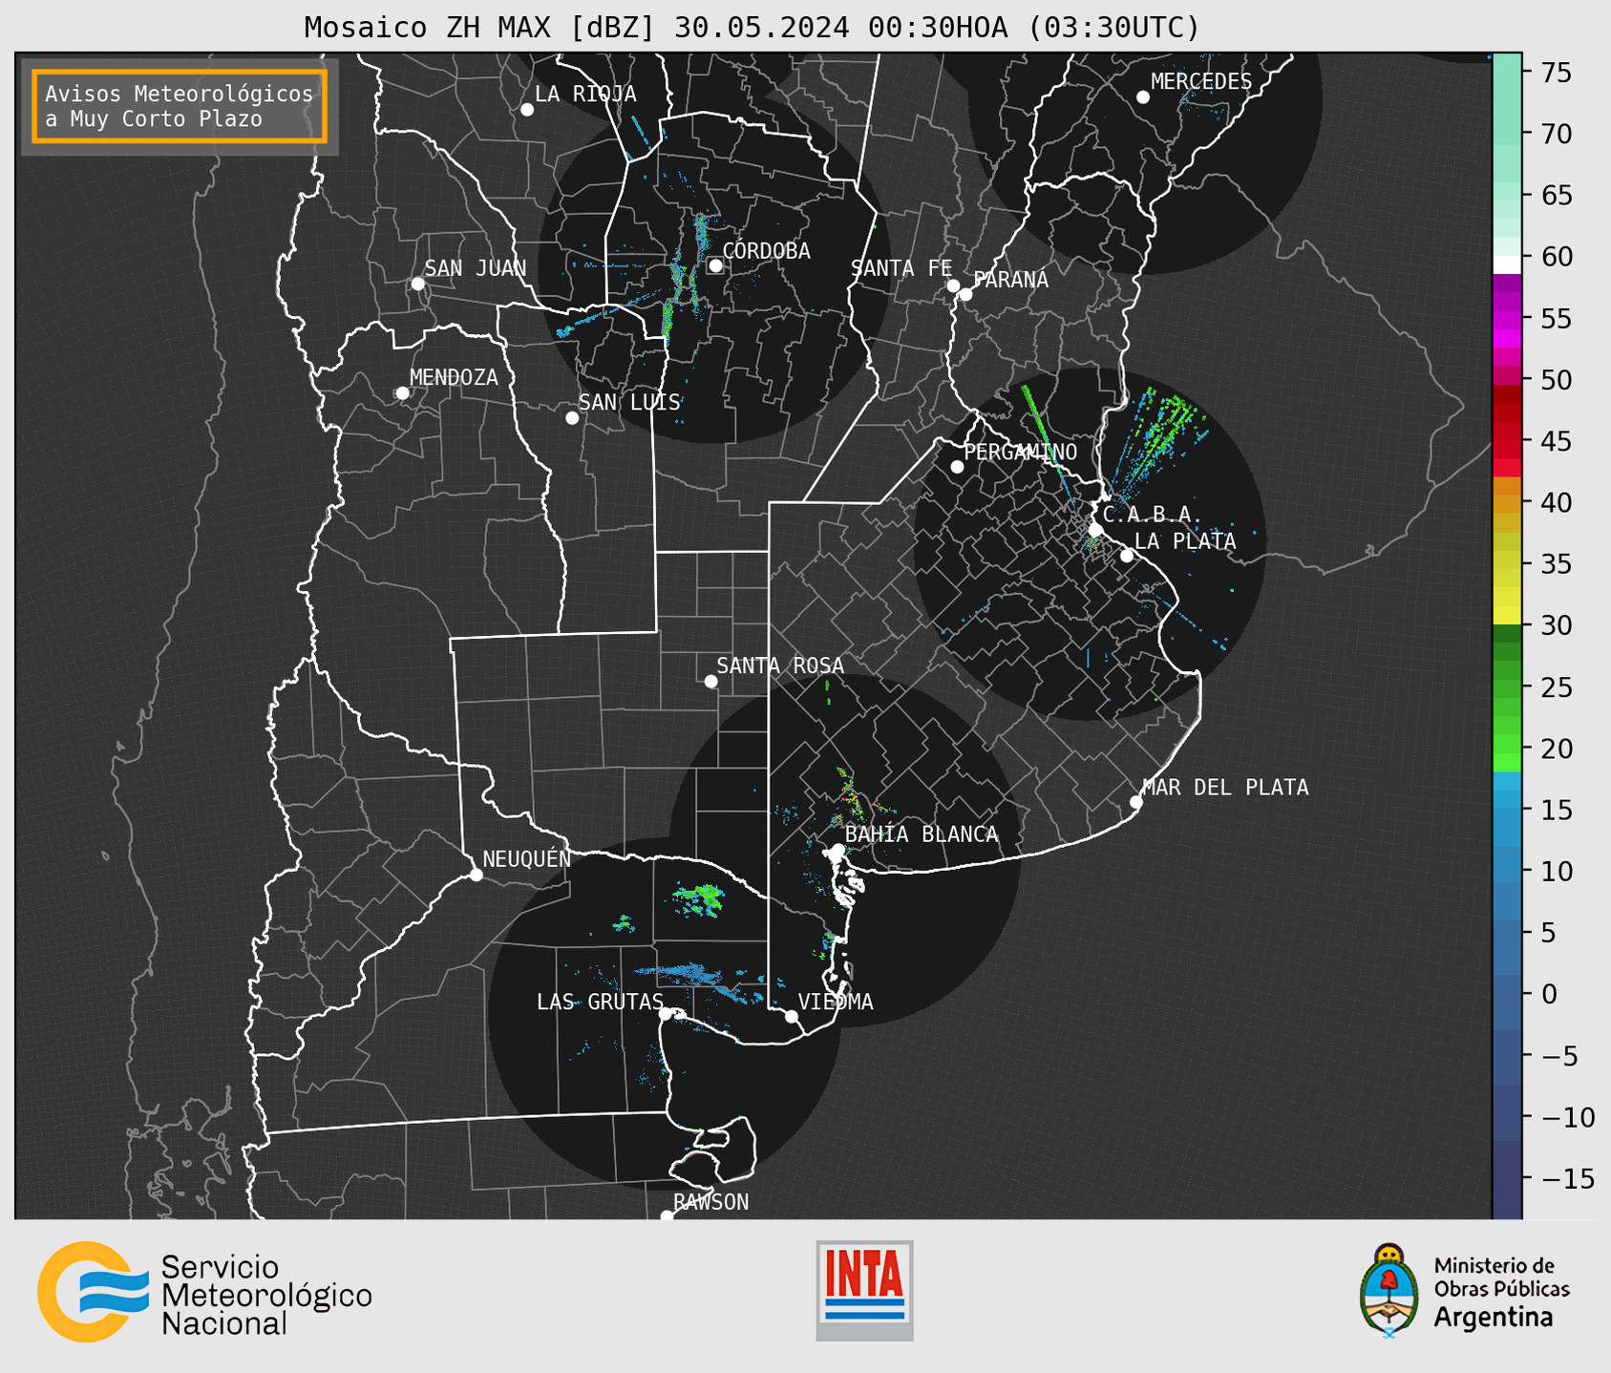Pick the magenta 55 dBZ band on color scale
This screenshot has height=1373, width=1611.
[x=1507, y=318]
